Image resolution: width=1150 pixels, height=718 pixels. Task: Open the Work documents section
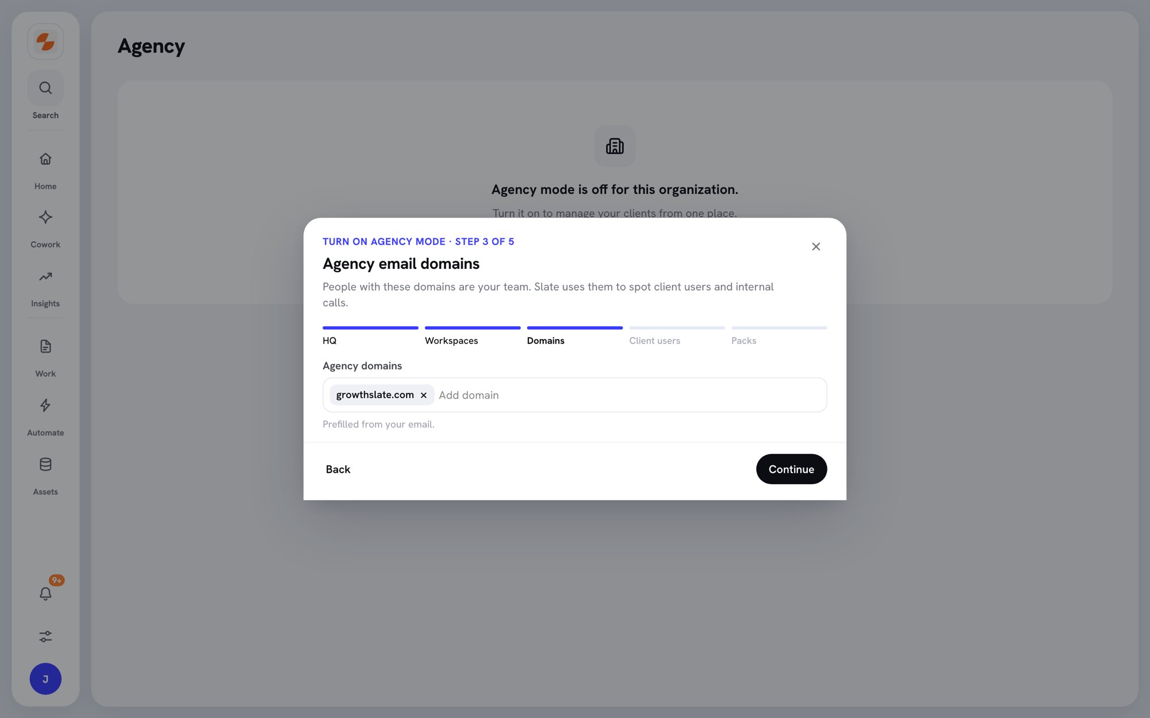(x=45, y=357)
